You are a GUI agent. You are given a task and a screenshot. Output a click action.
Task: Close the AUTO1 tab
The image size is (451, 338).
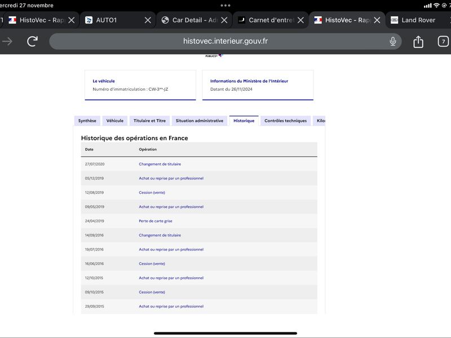(x=148, y=20)
